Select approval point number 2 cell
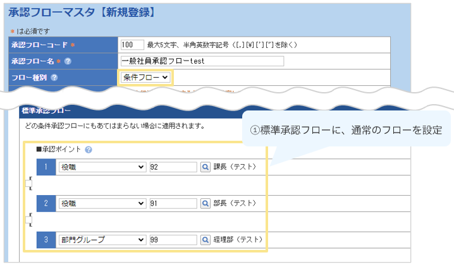Image resolution: width=454 pixels, height=267 pixels. click(x=46, y=204)
